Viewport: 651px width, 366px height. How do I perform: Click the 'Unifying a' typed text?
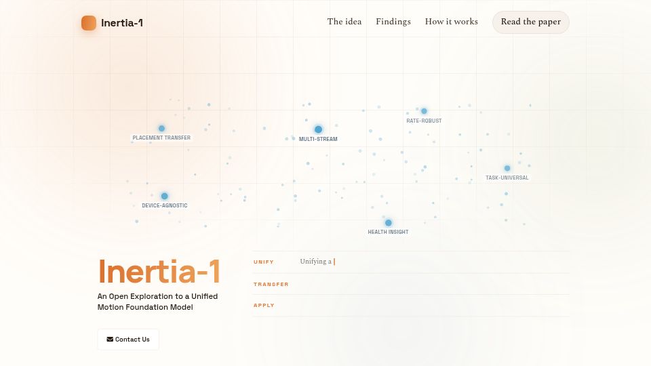315,262
